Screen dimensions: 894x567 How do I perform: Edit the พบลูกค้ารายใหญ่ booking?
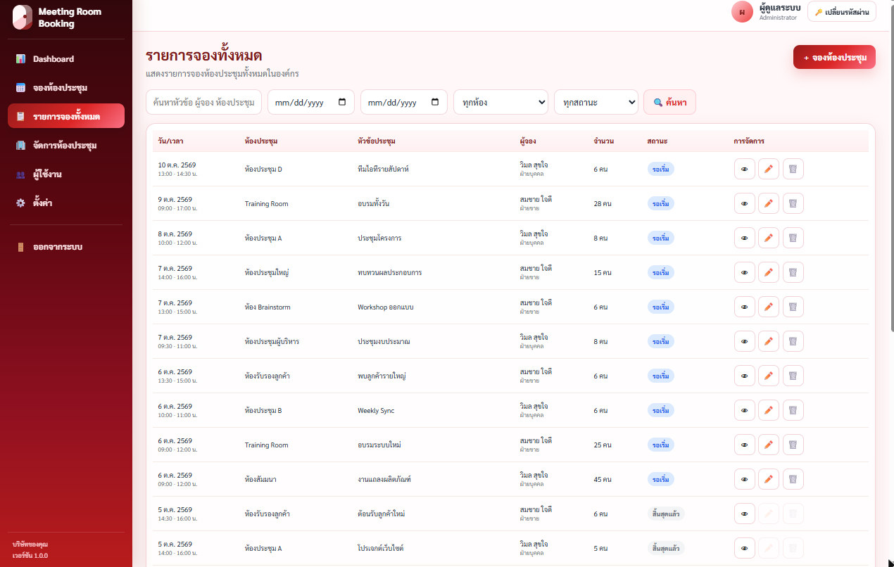[x=769, y=376]
